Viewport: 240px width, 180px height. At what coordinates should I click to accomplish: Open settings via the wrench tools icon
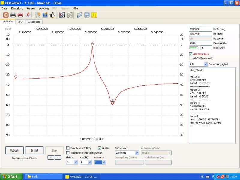37,15
